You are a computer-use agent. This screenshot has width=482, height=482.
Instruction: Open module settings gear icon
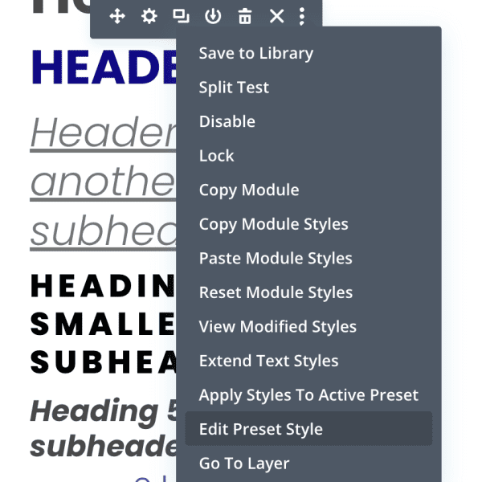point(149,16)
